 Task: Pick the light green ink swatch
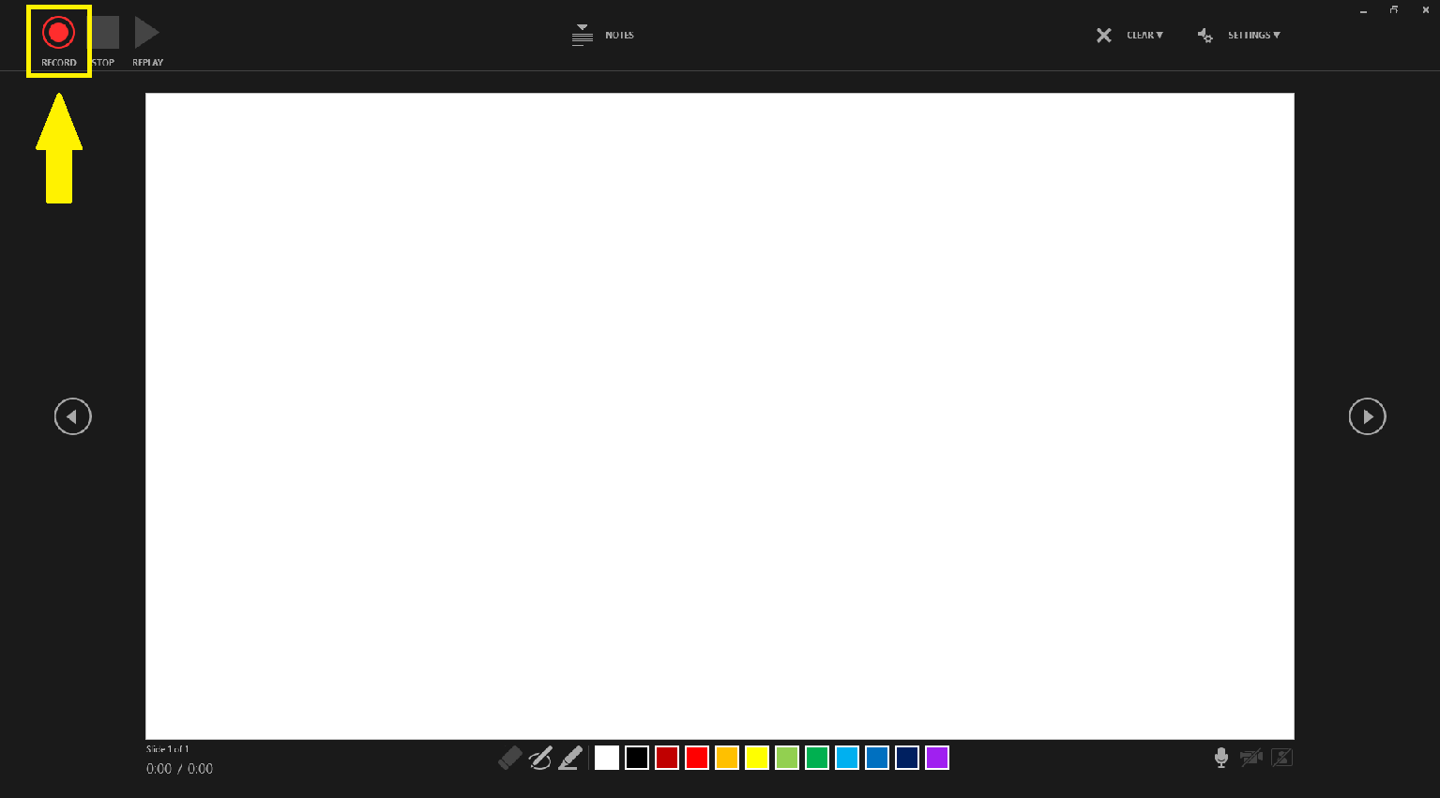[x=787, y=758]
